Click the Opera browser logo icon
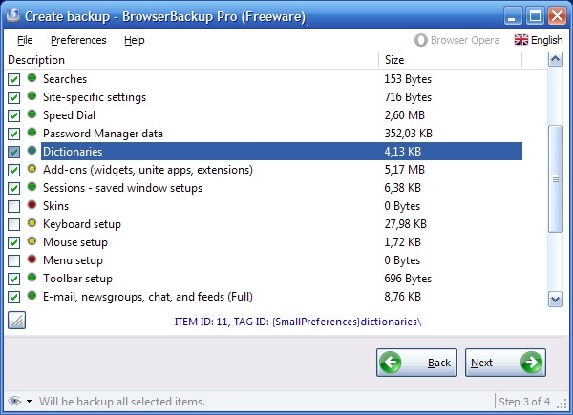This screenshot has width=573, height=415. [420, 40]
